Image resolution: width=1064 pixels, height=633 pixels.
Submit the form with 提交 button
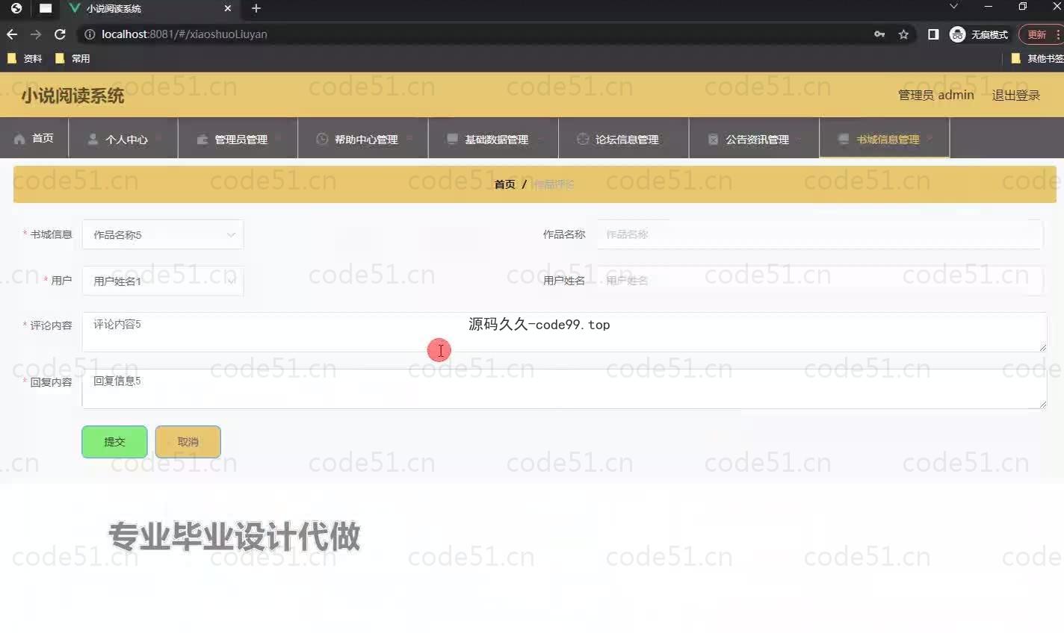114,442
